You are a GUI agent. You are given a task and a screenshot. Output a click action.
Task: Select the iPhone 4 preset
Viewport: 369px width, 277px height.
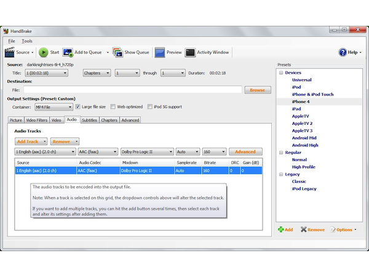coord(301,102)
